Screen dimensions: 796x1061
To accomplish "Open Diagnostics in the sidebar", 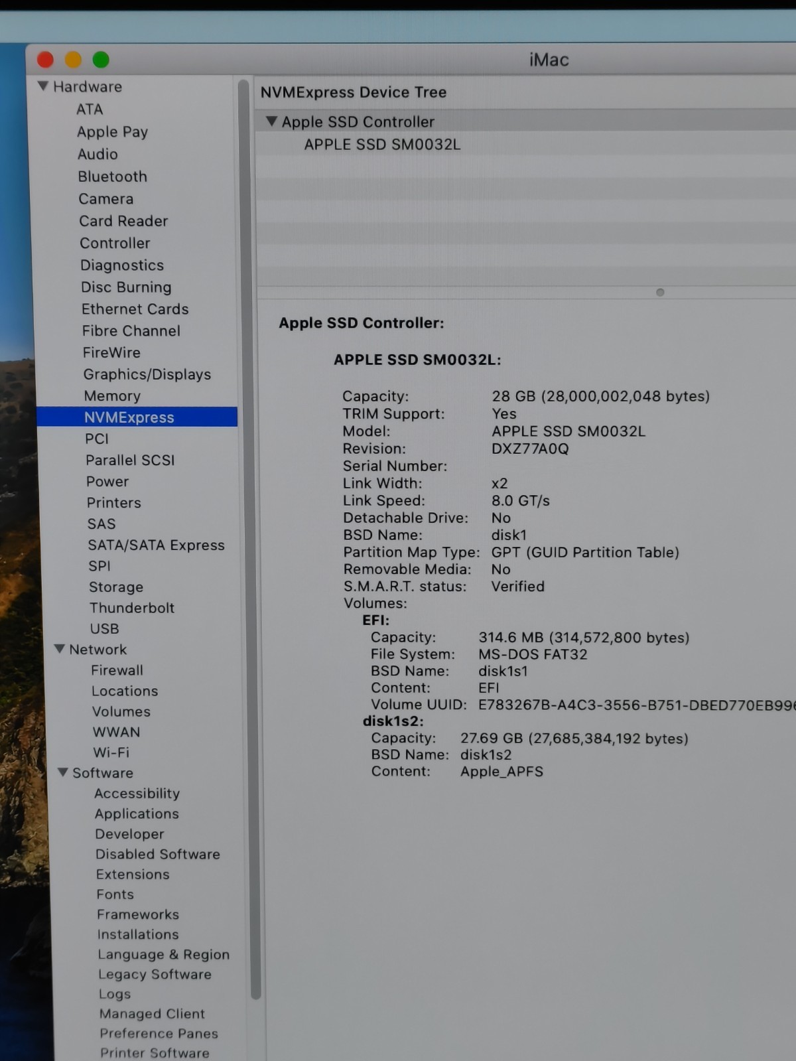I will click(122, 265).
